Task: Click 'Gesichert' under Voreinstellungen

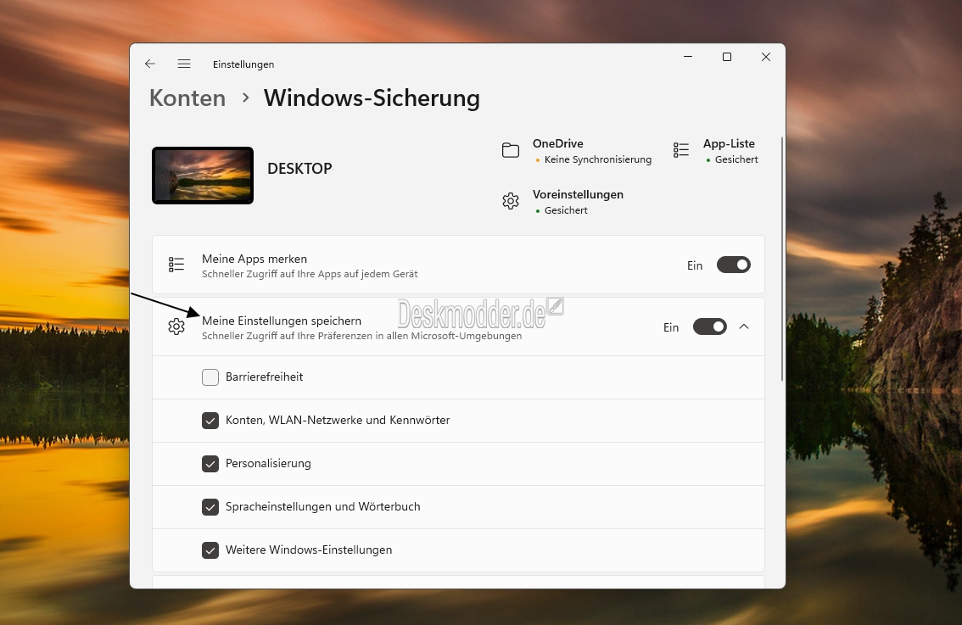Action: coord(566,210)
